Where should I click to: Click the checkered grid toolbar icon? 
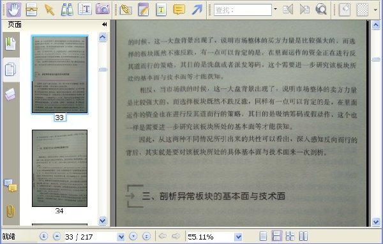click(x=363, y=10)
